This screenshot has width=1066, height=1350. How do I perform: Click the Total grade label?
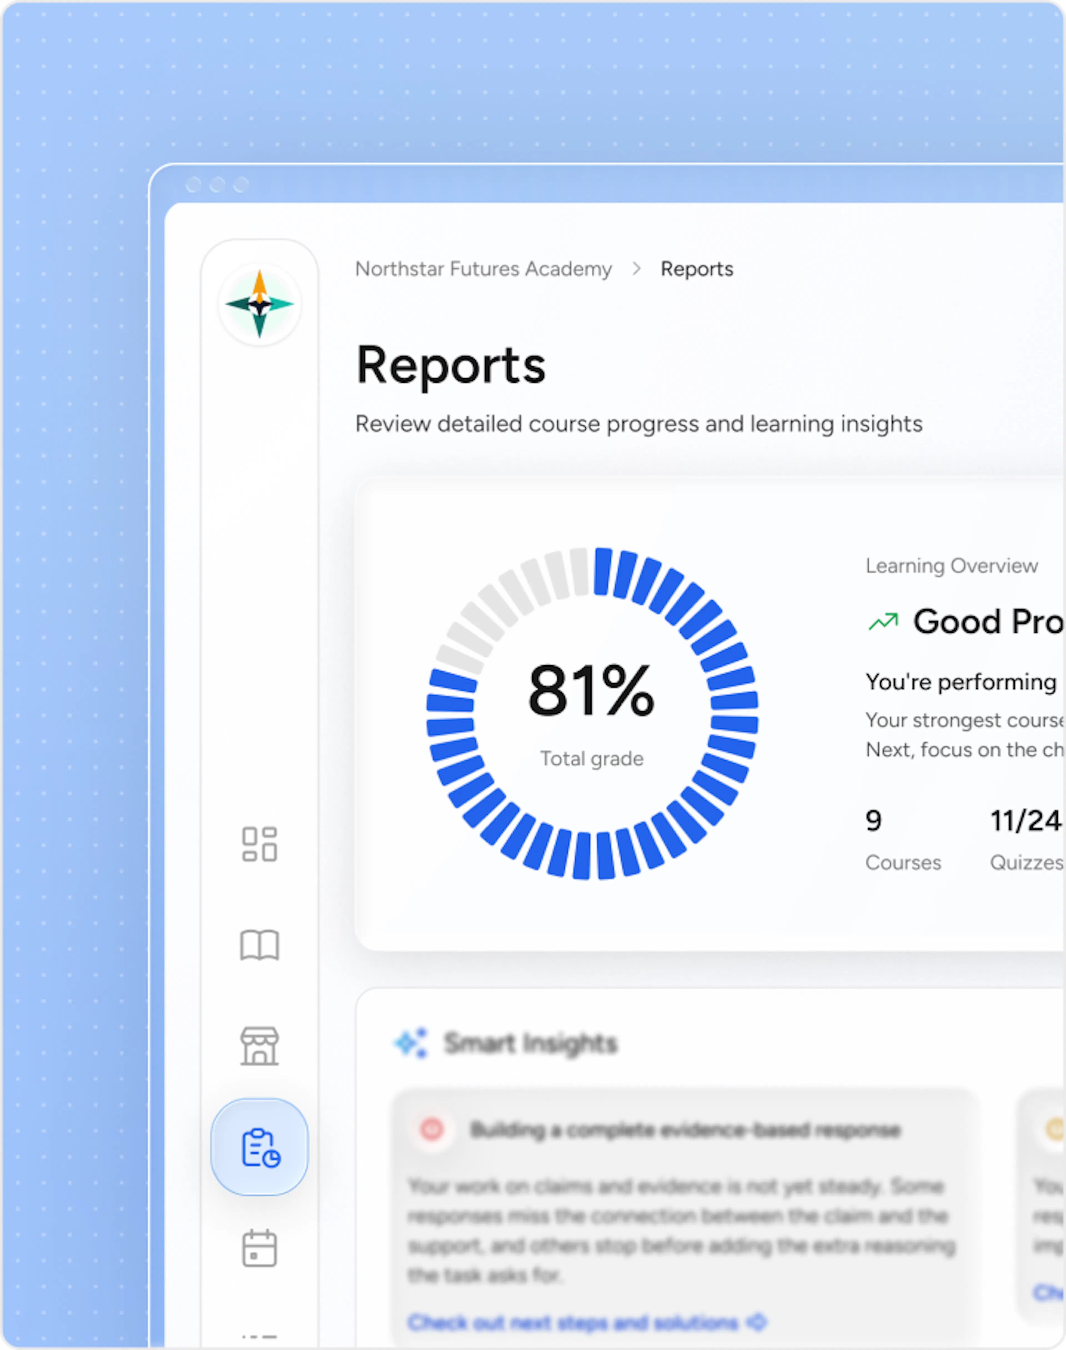592,759
